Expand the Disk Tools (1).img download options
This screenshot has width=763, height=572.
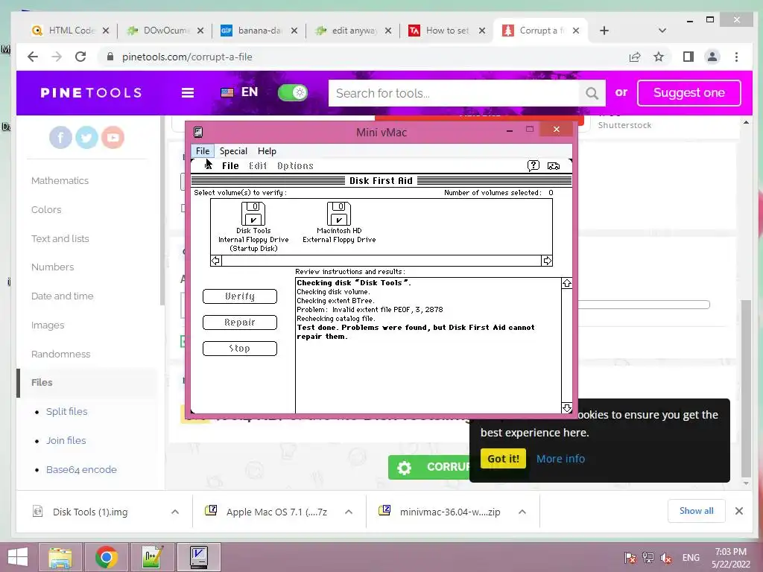[x=175, y=512]
